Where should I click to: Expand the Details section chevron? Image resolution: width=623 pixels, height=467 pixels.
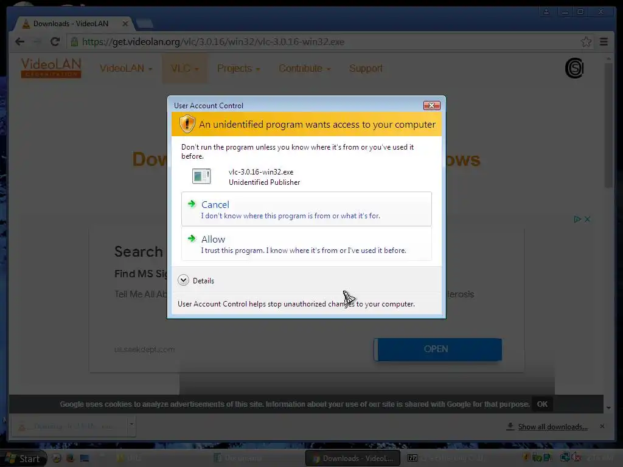183,280
